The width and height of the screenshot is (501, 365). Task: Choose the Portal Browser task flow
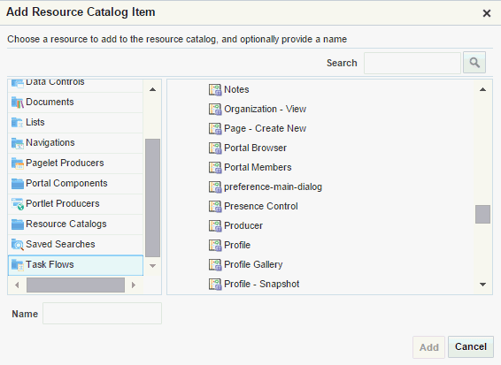coord(255,148)
